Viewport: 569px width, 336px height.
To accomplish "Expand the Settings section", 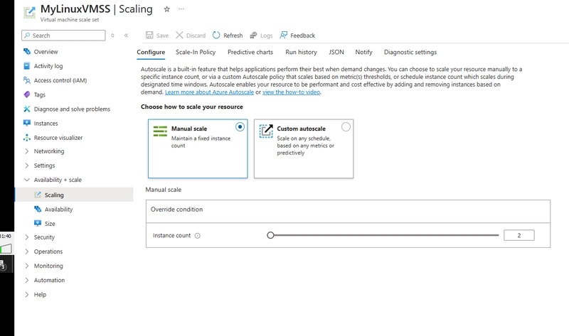I will pyautogui.click(x=27, y=166).
